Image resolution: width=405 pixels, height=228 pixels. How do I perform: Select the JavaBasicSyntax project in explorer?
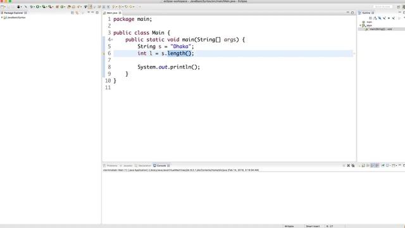(15, 18)
